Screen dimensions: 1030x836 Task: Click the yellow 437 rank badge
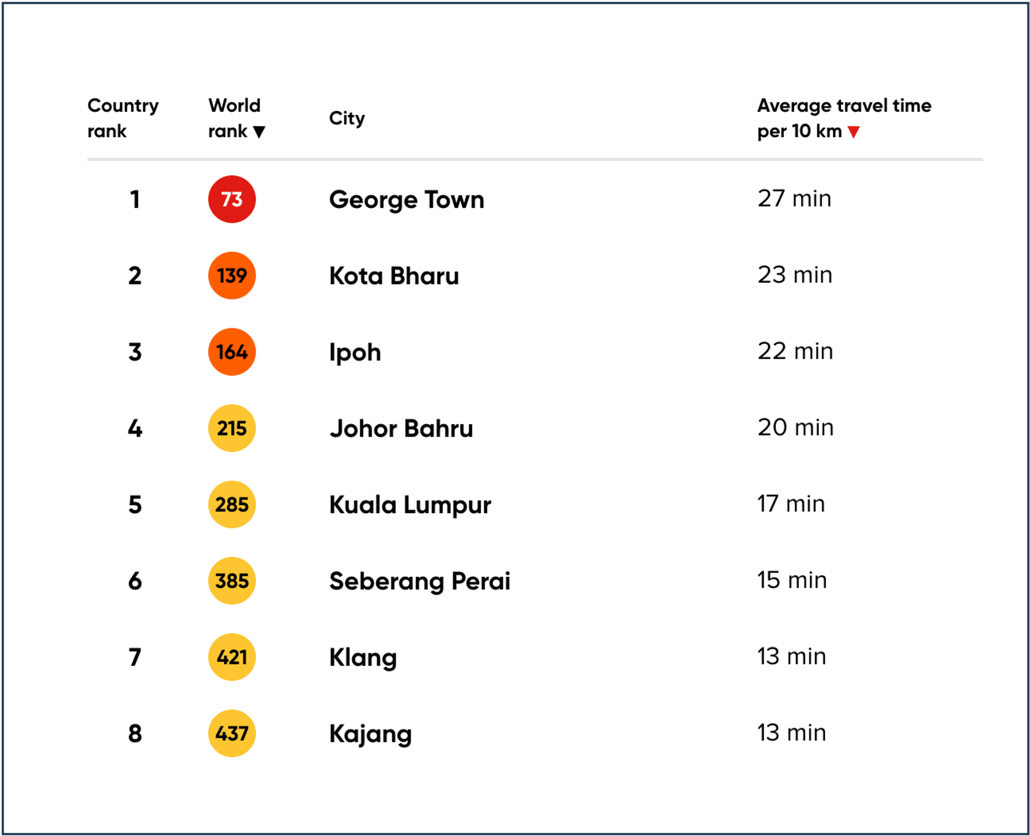click(232, 733)
